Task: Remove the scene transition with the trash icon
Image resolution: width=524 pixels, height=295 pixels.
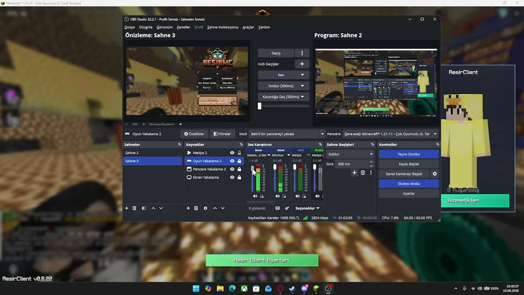Action: (363, 173)
